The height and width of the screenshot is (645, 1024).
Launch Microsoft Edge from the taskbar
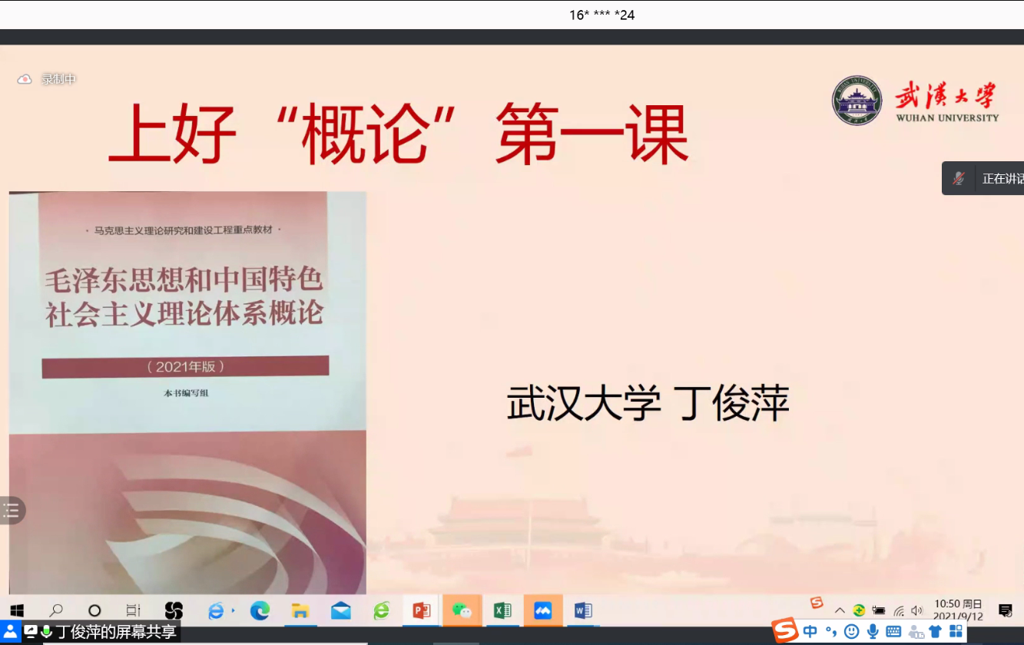pyautogui.click(x=260, y=610)
